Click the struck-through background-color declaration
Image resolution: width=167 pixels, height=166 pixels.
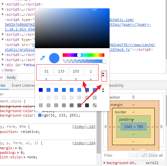(x=17, y=106)
